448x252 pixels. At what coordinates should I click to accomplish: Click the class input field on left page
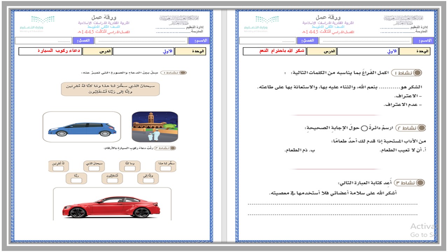tap(44, 41)
